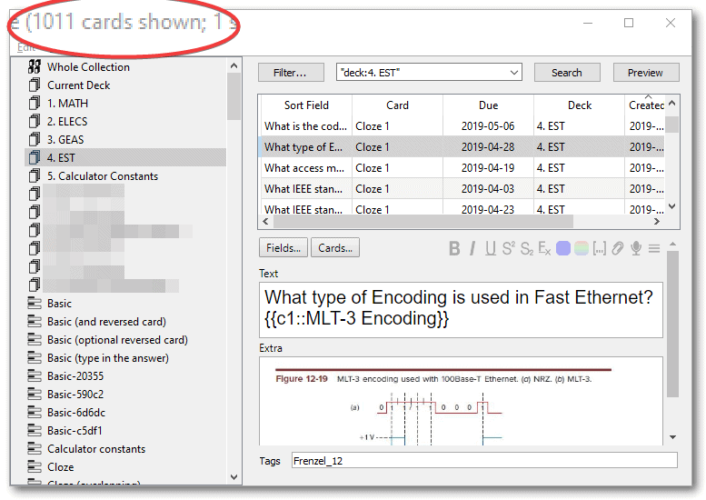Select Basic-590c2 note type
Image resolution: width=706 pixels, height=500 pixels.
click(75, 395)
